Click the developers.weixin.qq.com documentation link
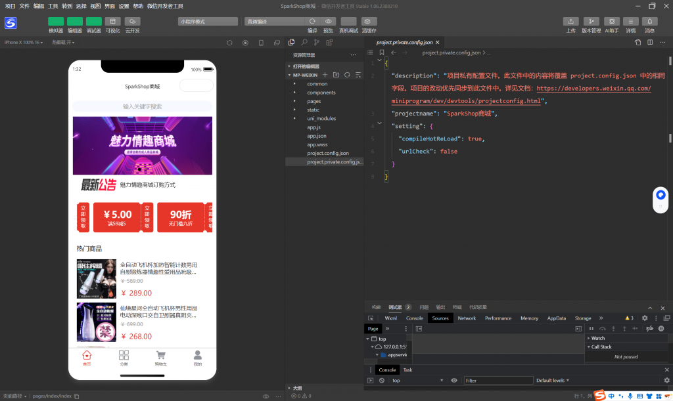The image size is (673, 401). 593,89
